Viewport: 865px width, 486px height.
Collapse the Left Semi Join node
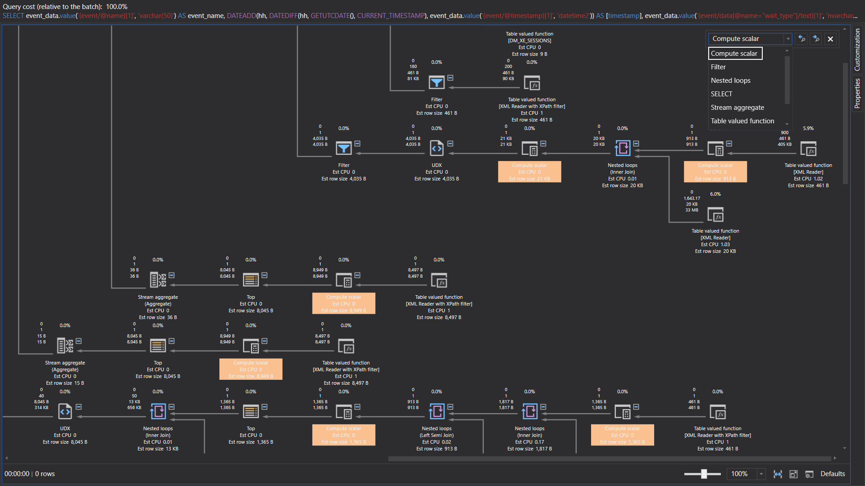pyautogui.click(x=450, y=407)
